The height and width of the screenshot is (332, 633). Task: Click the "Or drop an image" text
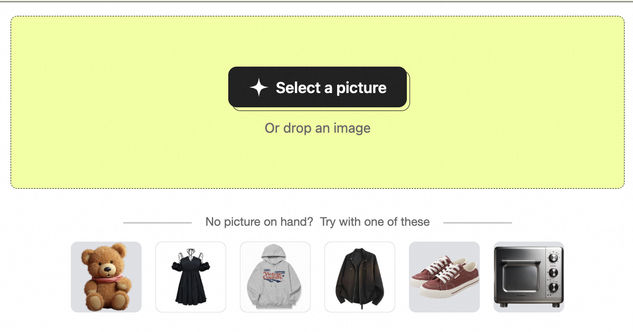tap(317, 128)
